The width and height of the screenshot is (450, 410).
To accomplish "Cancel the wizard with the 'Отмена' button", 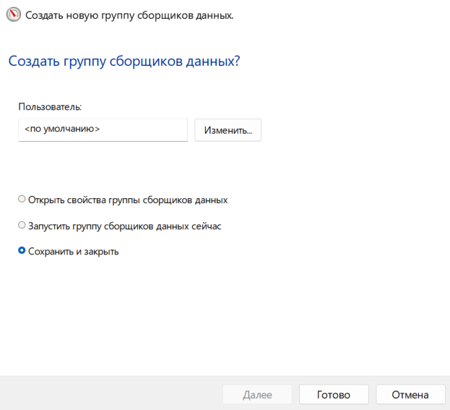I will point(410,395).
